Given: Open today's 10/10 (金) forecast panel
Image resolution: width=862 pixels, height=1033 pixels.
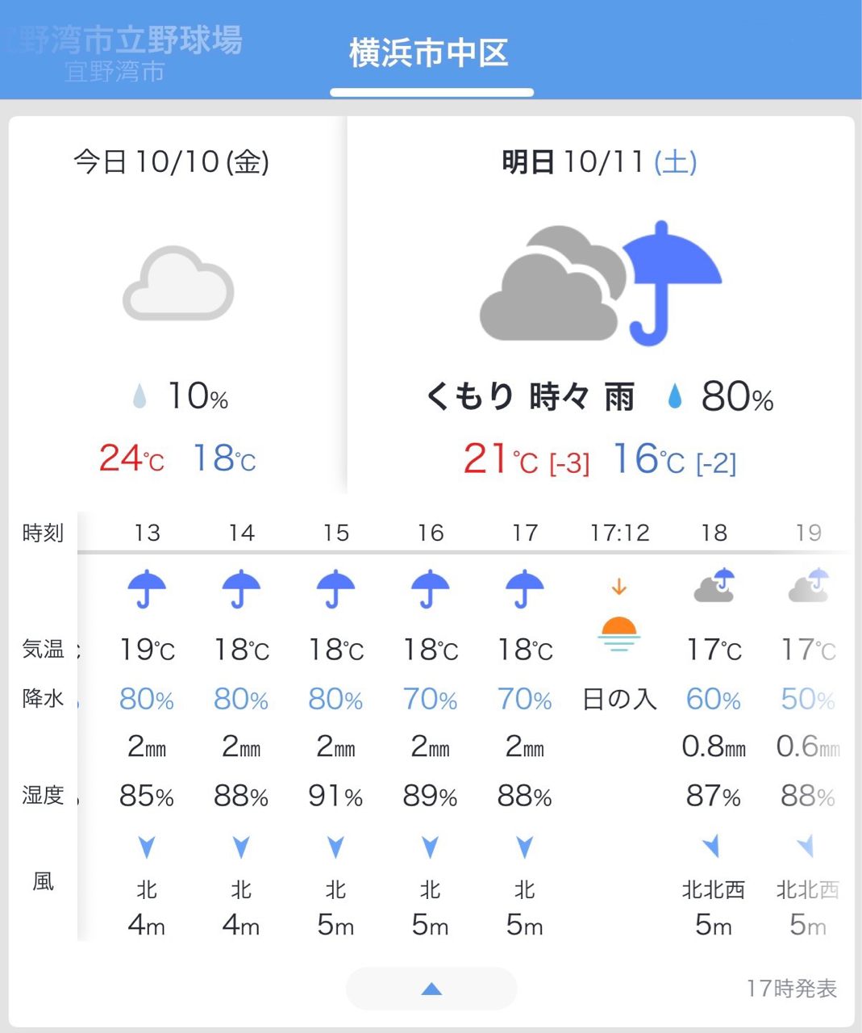Looking at the screenshot, I should pos(171,161).
